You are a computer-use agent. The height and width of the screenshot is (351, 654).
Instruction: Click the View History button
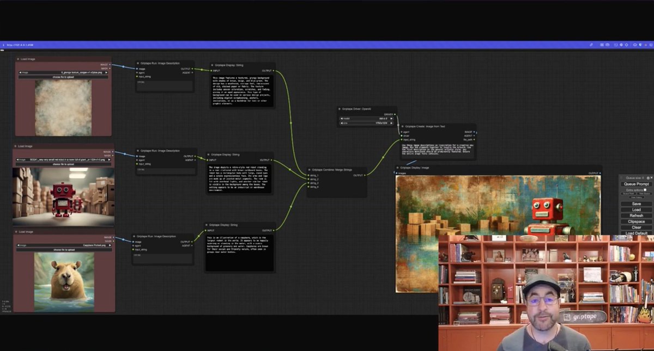point(636,197)
